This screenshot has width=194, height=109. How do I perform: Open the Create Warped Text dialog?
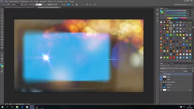tap(72, 5)
